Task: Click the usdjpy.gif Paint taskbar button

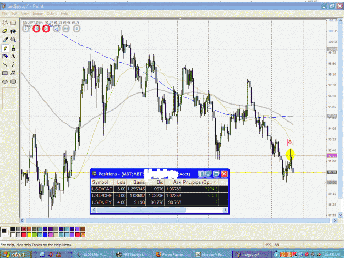Action: tap(252, 255)
